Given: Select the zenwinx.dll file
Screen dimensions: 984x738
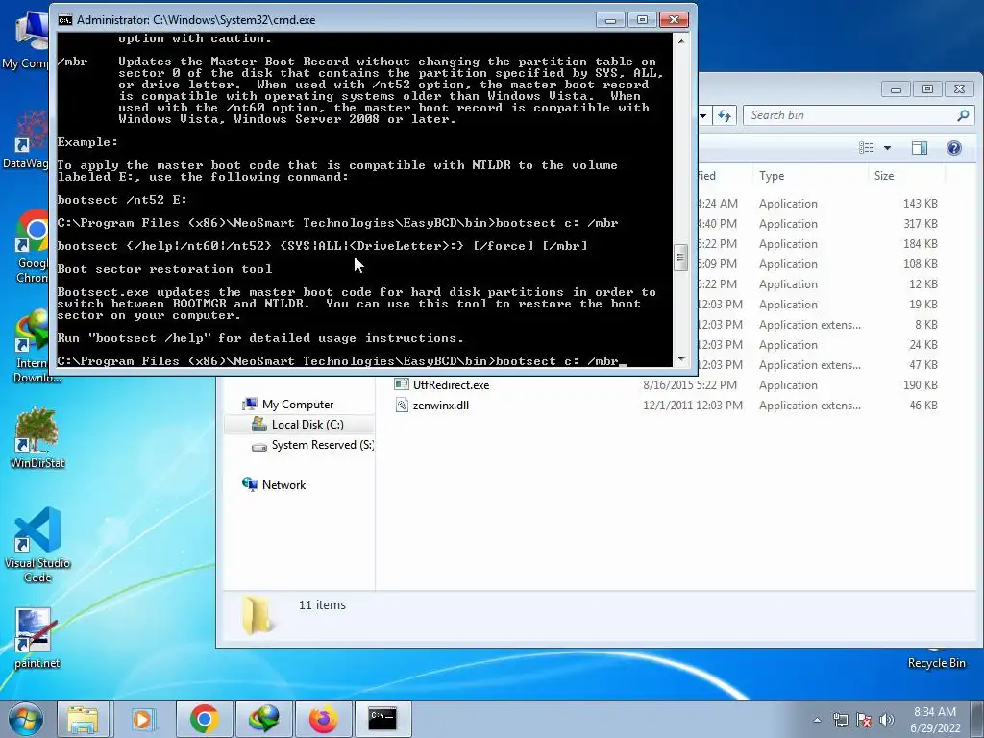Looking at the screenshot, I should (440, 406).
